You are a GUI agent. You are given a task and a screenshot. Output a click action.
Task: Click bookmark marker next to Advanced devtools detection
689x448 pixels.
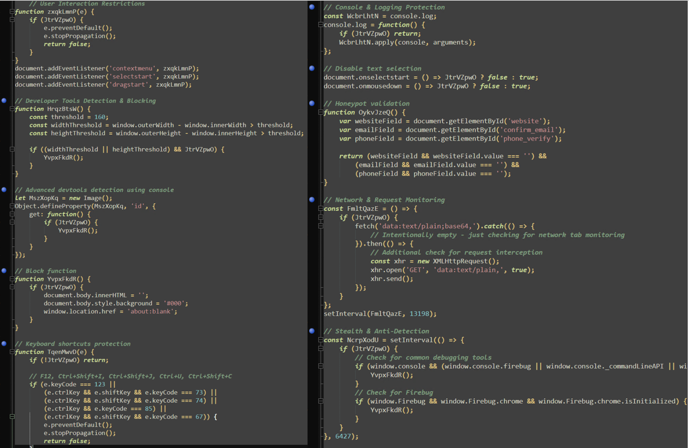(x=4, y=189)
